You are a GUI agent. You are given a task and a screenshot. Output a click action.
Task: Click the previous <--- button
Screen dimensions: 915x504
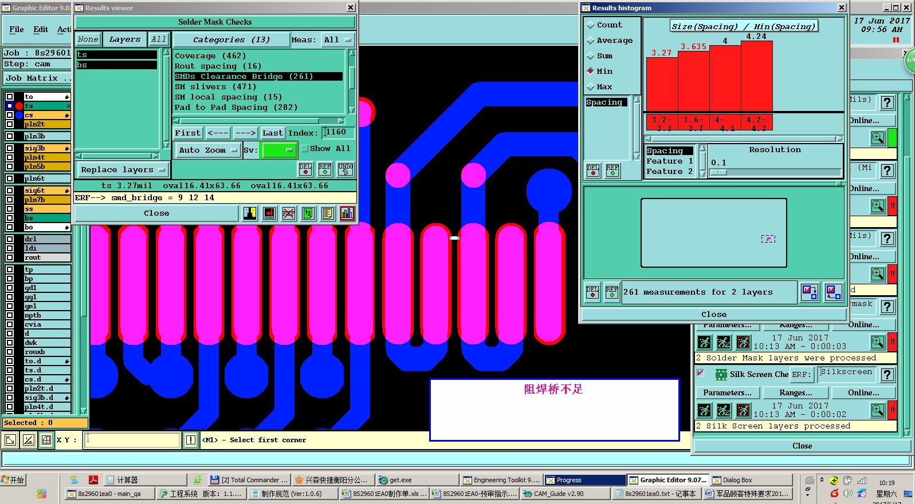point(218,133)
